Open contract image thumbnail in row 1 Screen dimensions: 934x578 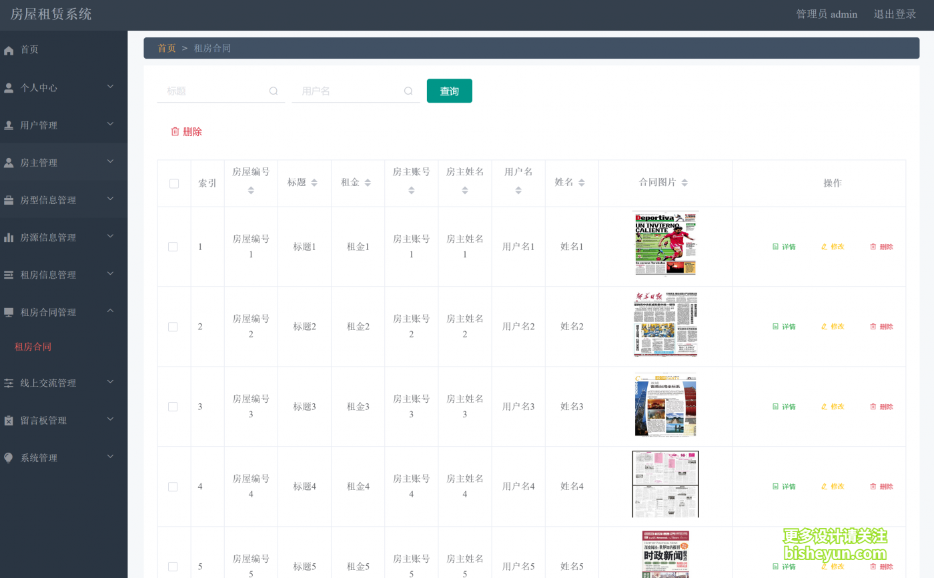point(665,243)
